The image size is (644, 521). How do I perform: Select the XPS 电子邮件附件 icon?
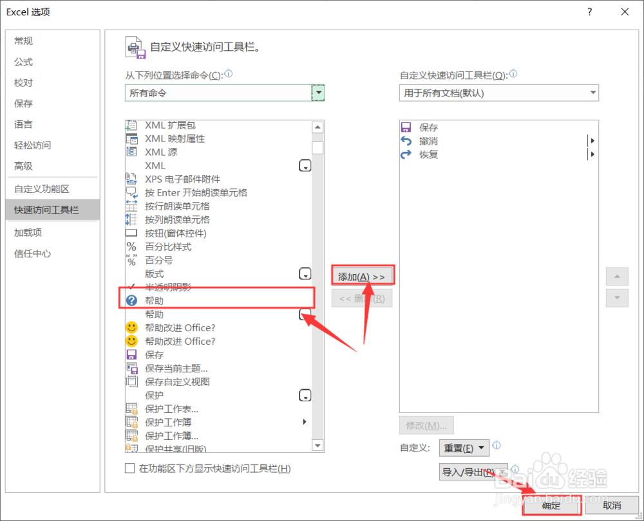(x=131, y=179)
